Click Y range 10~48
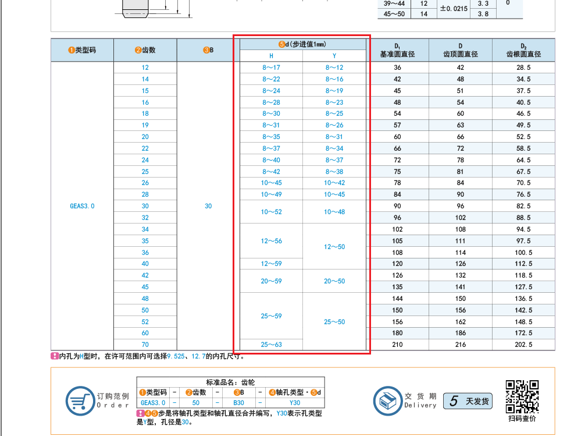 [x=334, y=212]
